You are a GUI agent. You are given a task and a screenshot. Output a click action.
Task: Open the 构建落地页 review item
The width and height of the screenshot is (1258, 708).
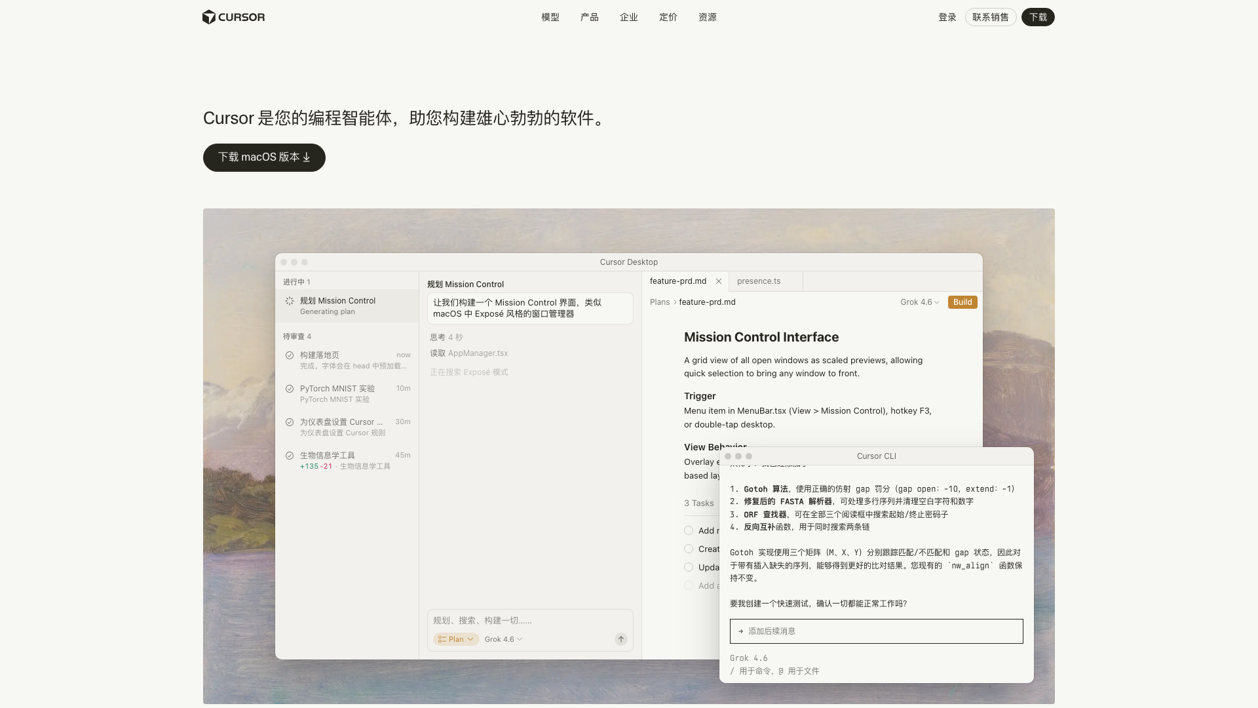point(347,360)
